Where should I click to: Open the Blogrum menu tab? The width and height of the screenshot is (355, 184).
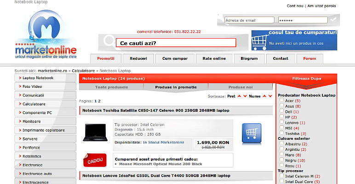tap(249, 58)
